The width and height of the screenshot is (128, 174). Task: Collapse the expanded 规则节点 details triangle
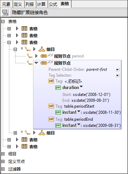click(36, 63)
